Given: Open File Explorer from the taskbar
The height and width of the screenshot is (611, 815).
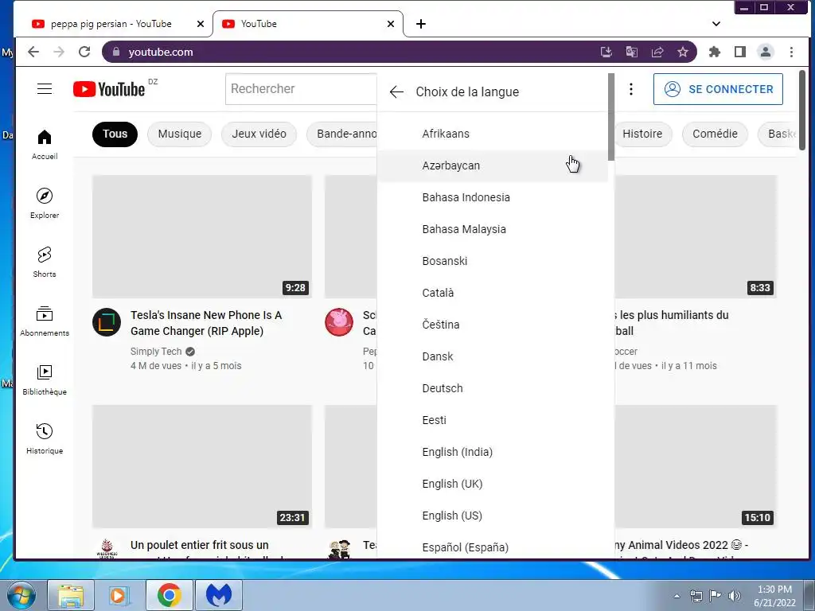Looking at the screenshot, I should point(71,595).
